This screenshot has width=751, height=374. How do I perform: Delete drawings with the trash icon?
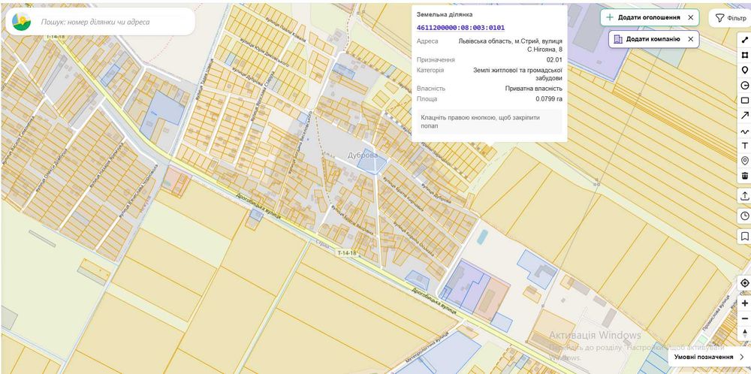pyautogui.click(x=744, y=176)
